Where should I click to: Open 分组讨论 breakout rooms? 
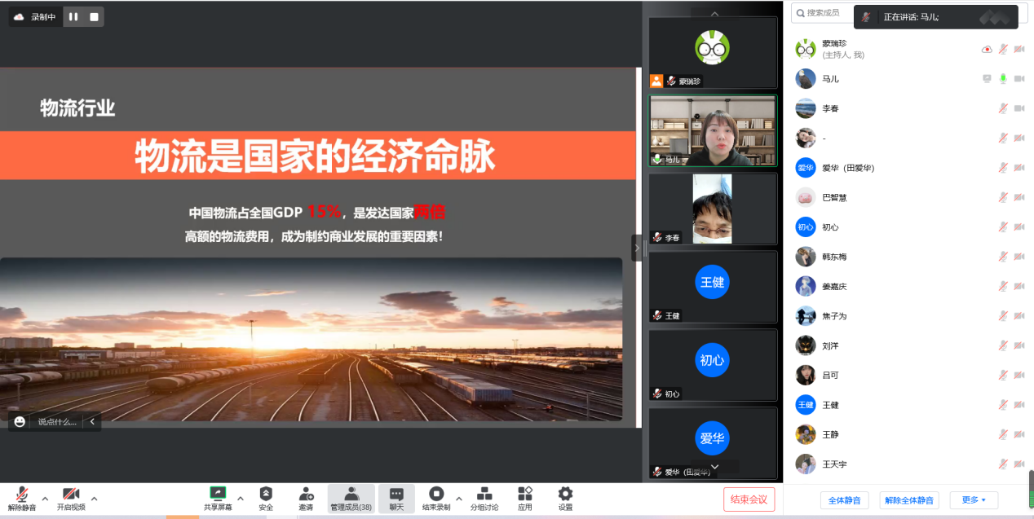pos(484,498)
